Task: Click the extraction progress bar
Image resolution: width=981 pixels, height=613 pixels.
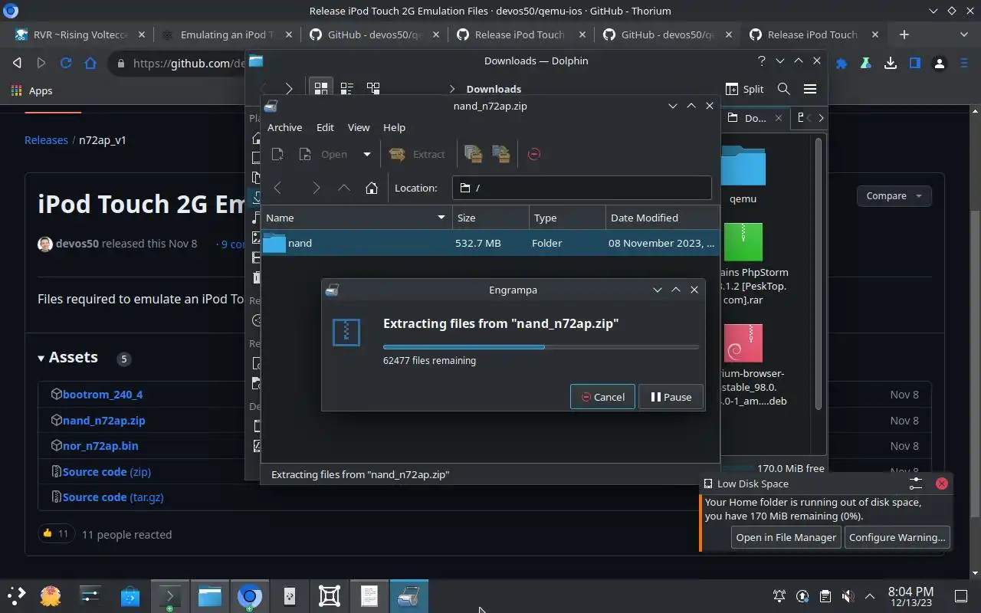Action: [x=541, y=347]
